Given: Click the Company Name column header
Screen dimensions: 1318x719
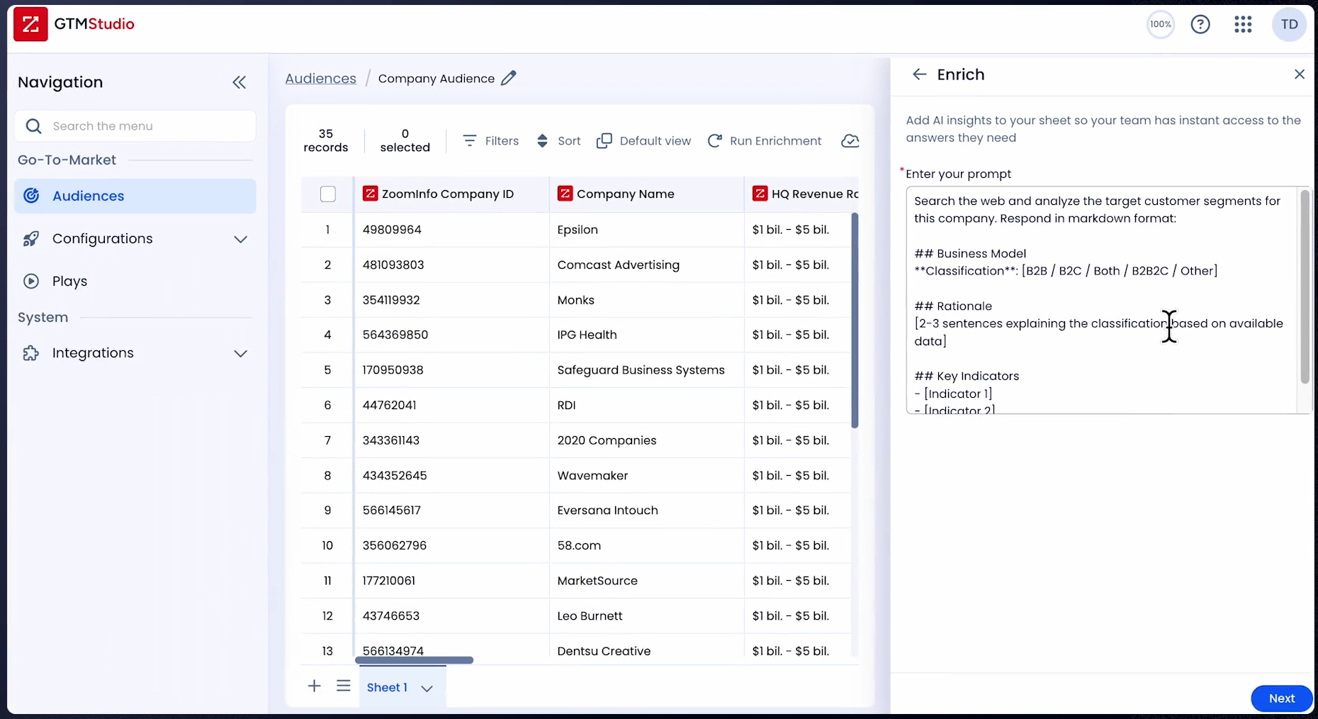Looking at the screenshot, I should point(646,194).
